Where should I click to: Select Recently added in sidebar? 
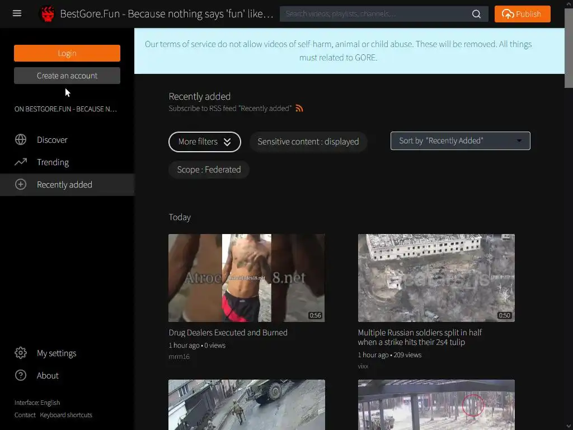tap(67, 185)
